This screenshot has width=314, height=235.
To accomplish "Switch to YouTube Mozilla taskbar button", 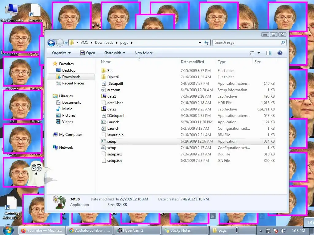I will click(x=42, y=230).
